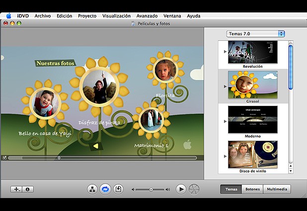The height and width of the screenshot is (211, 307).
Task: Click the Matrimonio wedding sunflower photo
Action: click(151, 120)
